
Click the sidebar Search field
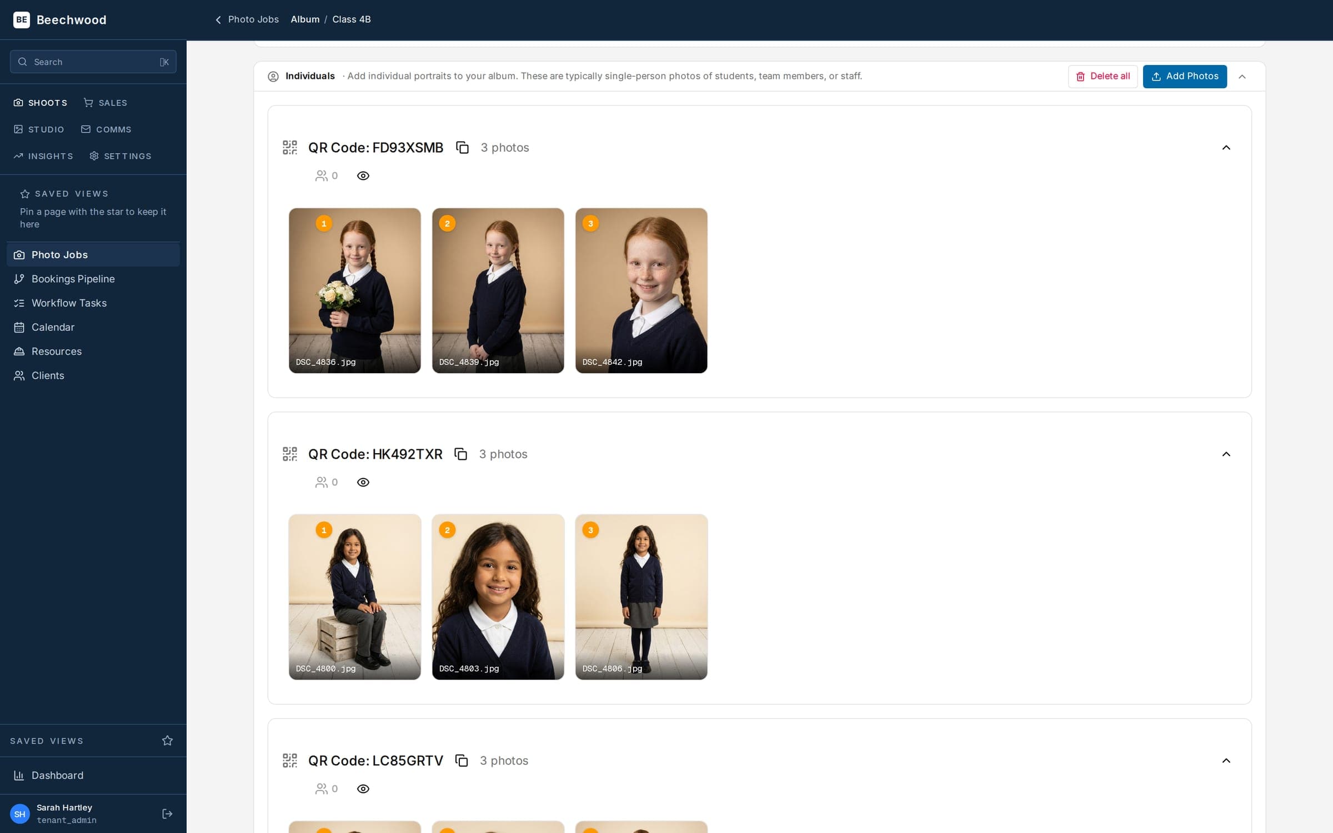pos(93,62)
